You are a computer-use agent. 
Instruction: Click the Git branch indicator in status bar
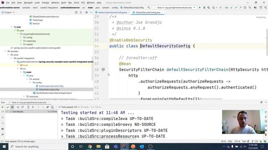click(x=255, y=141)
